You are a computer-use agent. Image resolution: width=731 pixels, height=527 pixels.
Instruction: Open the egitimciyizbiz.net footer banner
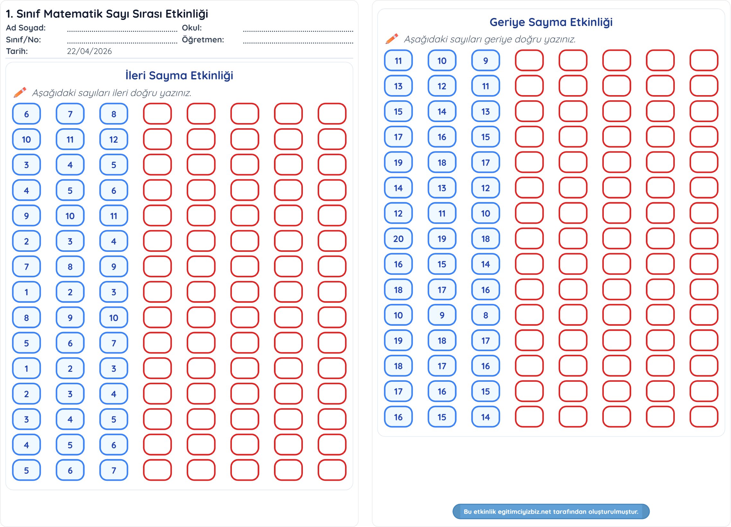coord(550,511)
